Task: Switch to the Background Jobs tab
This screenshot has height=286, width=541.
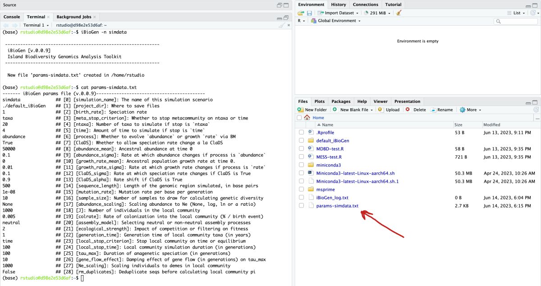Action: click(74, 17)
